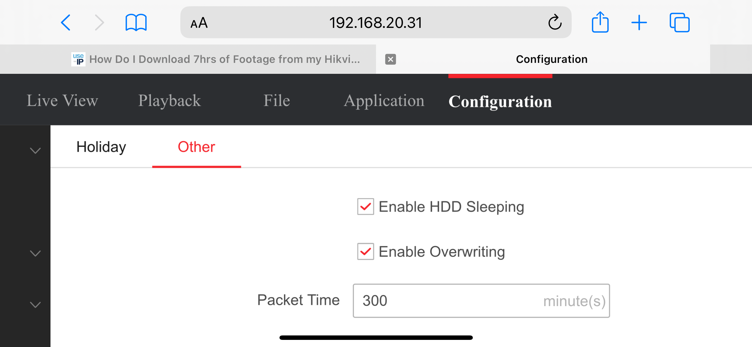Viewport: 752px width, 347px height.
Task: Show all tabs overview icon
Action: click(680, 23)
